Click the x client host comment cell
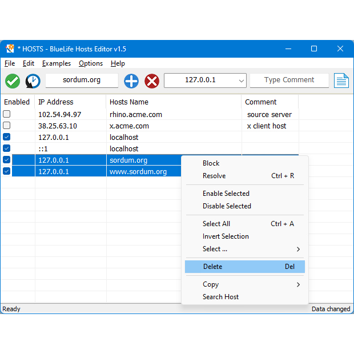The image size is (354, 354). click(270, 126)
